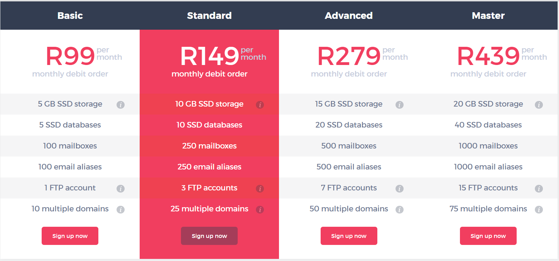Screen dimensions: 559x261
Task: Open info for Standard 25 multiple domains
Action: (x=260, y=209)
